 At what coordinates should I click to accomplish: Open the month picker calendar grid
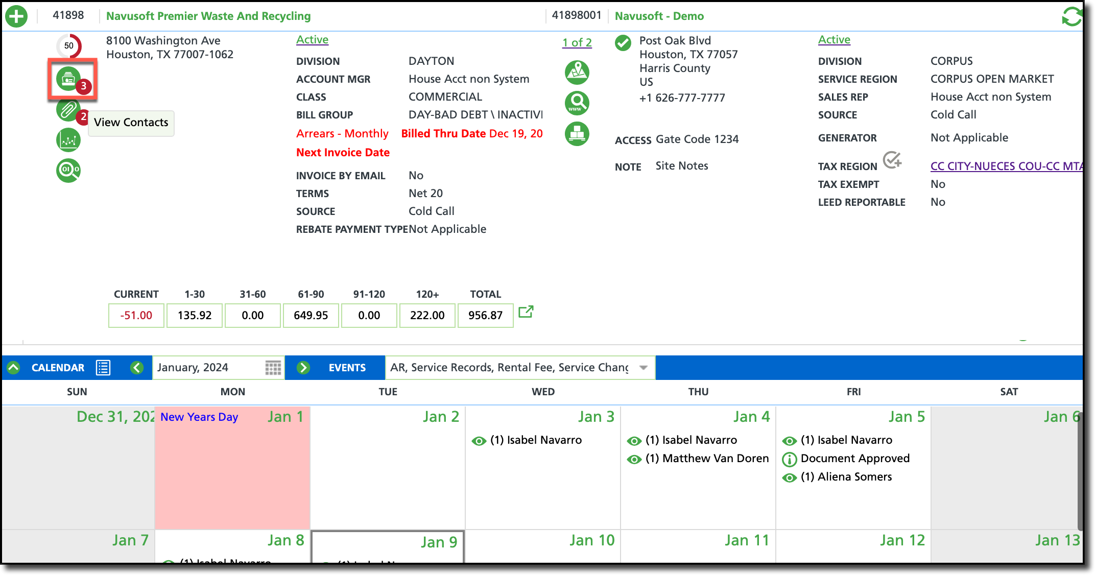point(273,368)
